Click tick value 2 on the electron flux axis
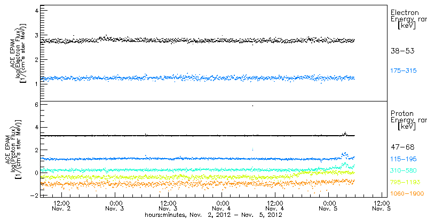Viewport: 427px width, 219px height. [37, 59]
